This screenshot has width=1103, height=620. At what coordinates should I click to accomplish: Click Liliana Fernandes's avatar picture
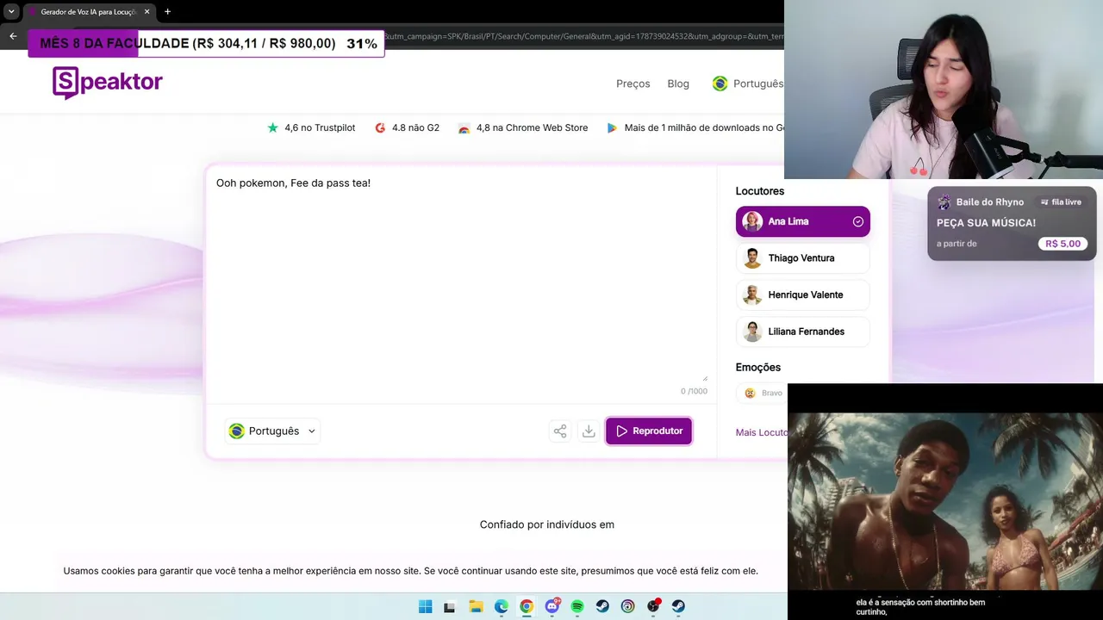pos(752,332)
